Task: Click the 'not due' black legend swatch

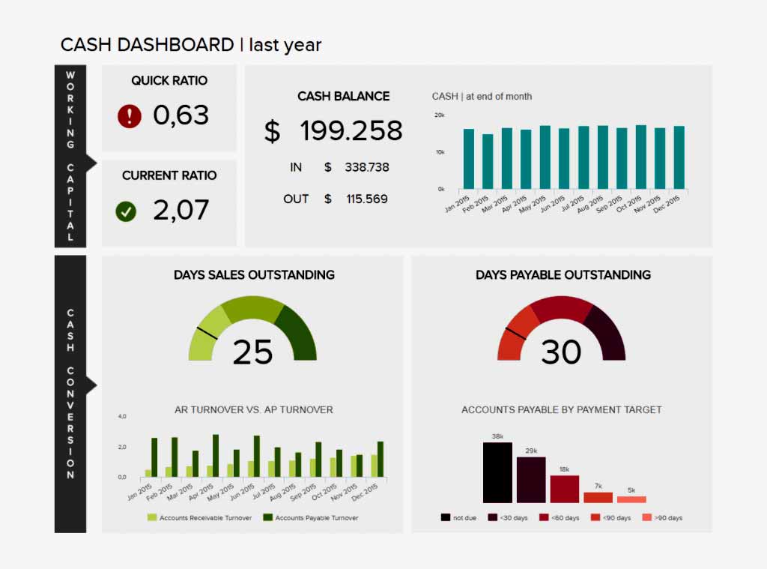Action: point(445,517)
